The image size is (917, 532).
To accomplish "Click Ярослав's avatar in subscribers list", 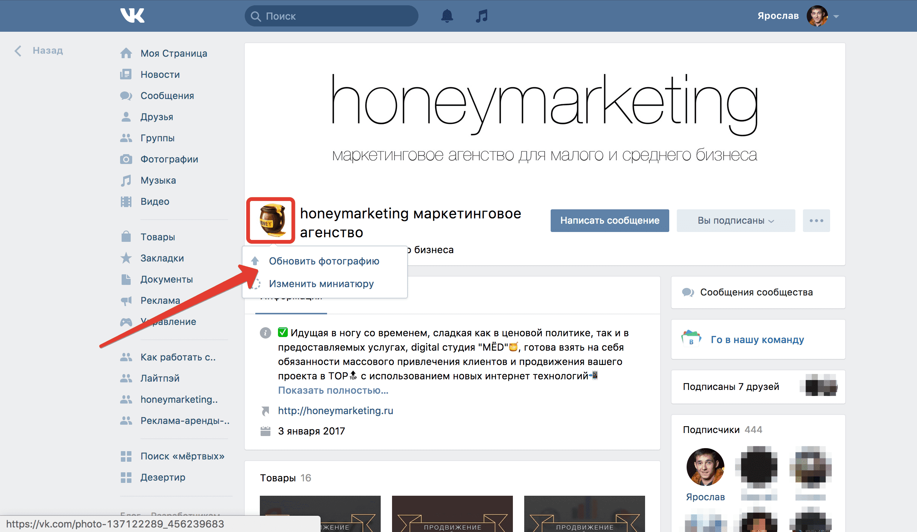I will point(705,467).
